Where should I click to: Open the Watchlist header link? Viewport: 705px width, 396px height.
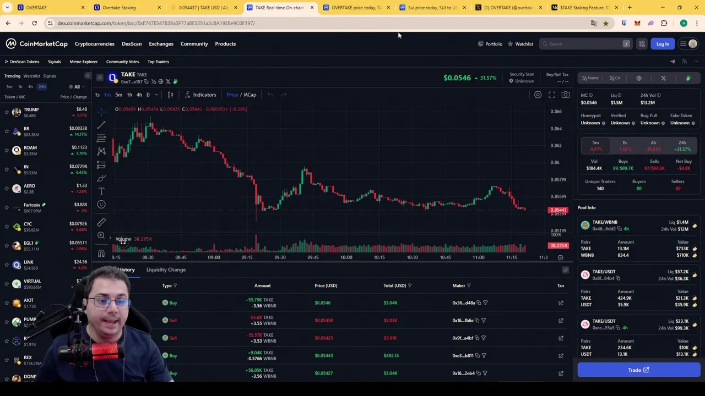click(x=520, y=44)
